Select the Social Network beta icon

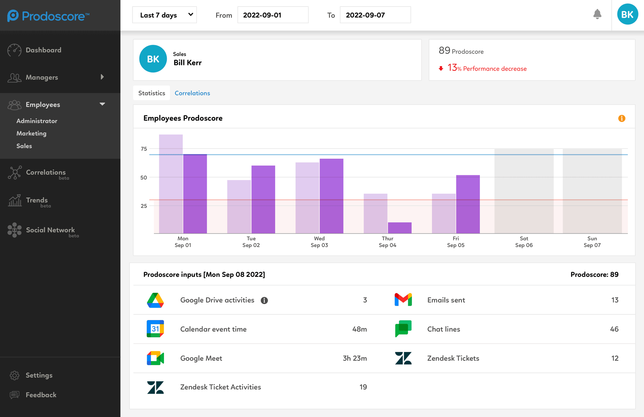click(14, 230)
